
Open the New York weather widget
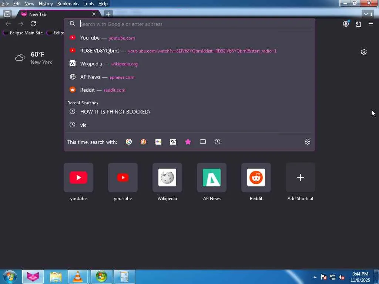click(34, 58)
